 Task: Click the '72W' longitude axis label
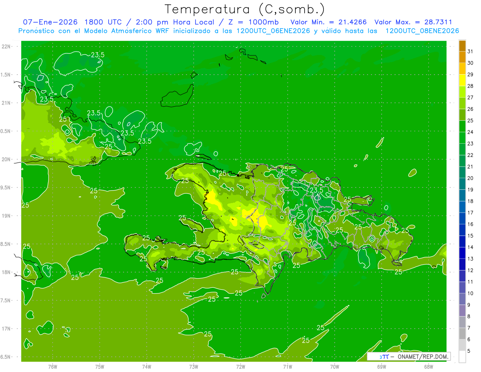240,367
